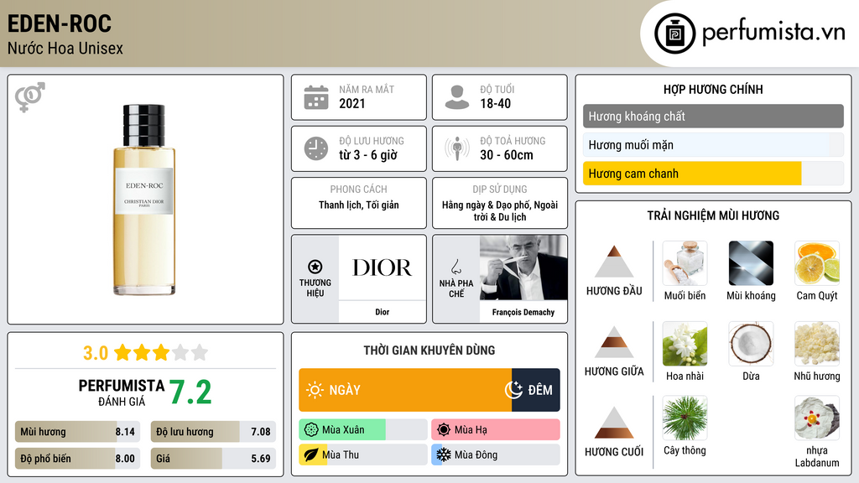The width and height of the screenshot is (859, 483).
Task: Click the Nhũ hương note image
Action: click(x=817, y=344)
